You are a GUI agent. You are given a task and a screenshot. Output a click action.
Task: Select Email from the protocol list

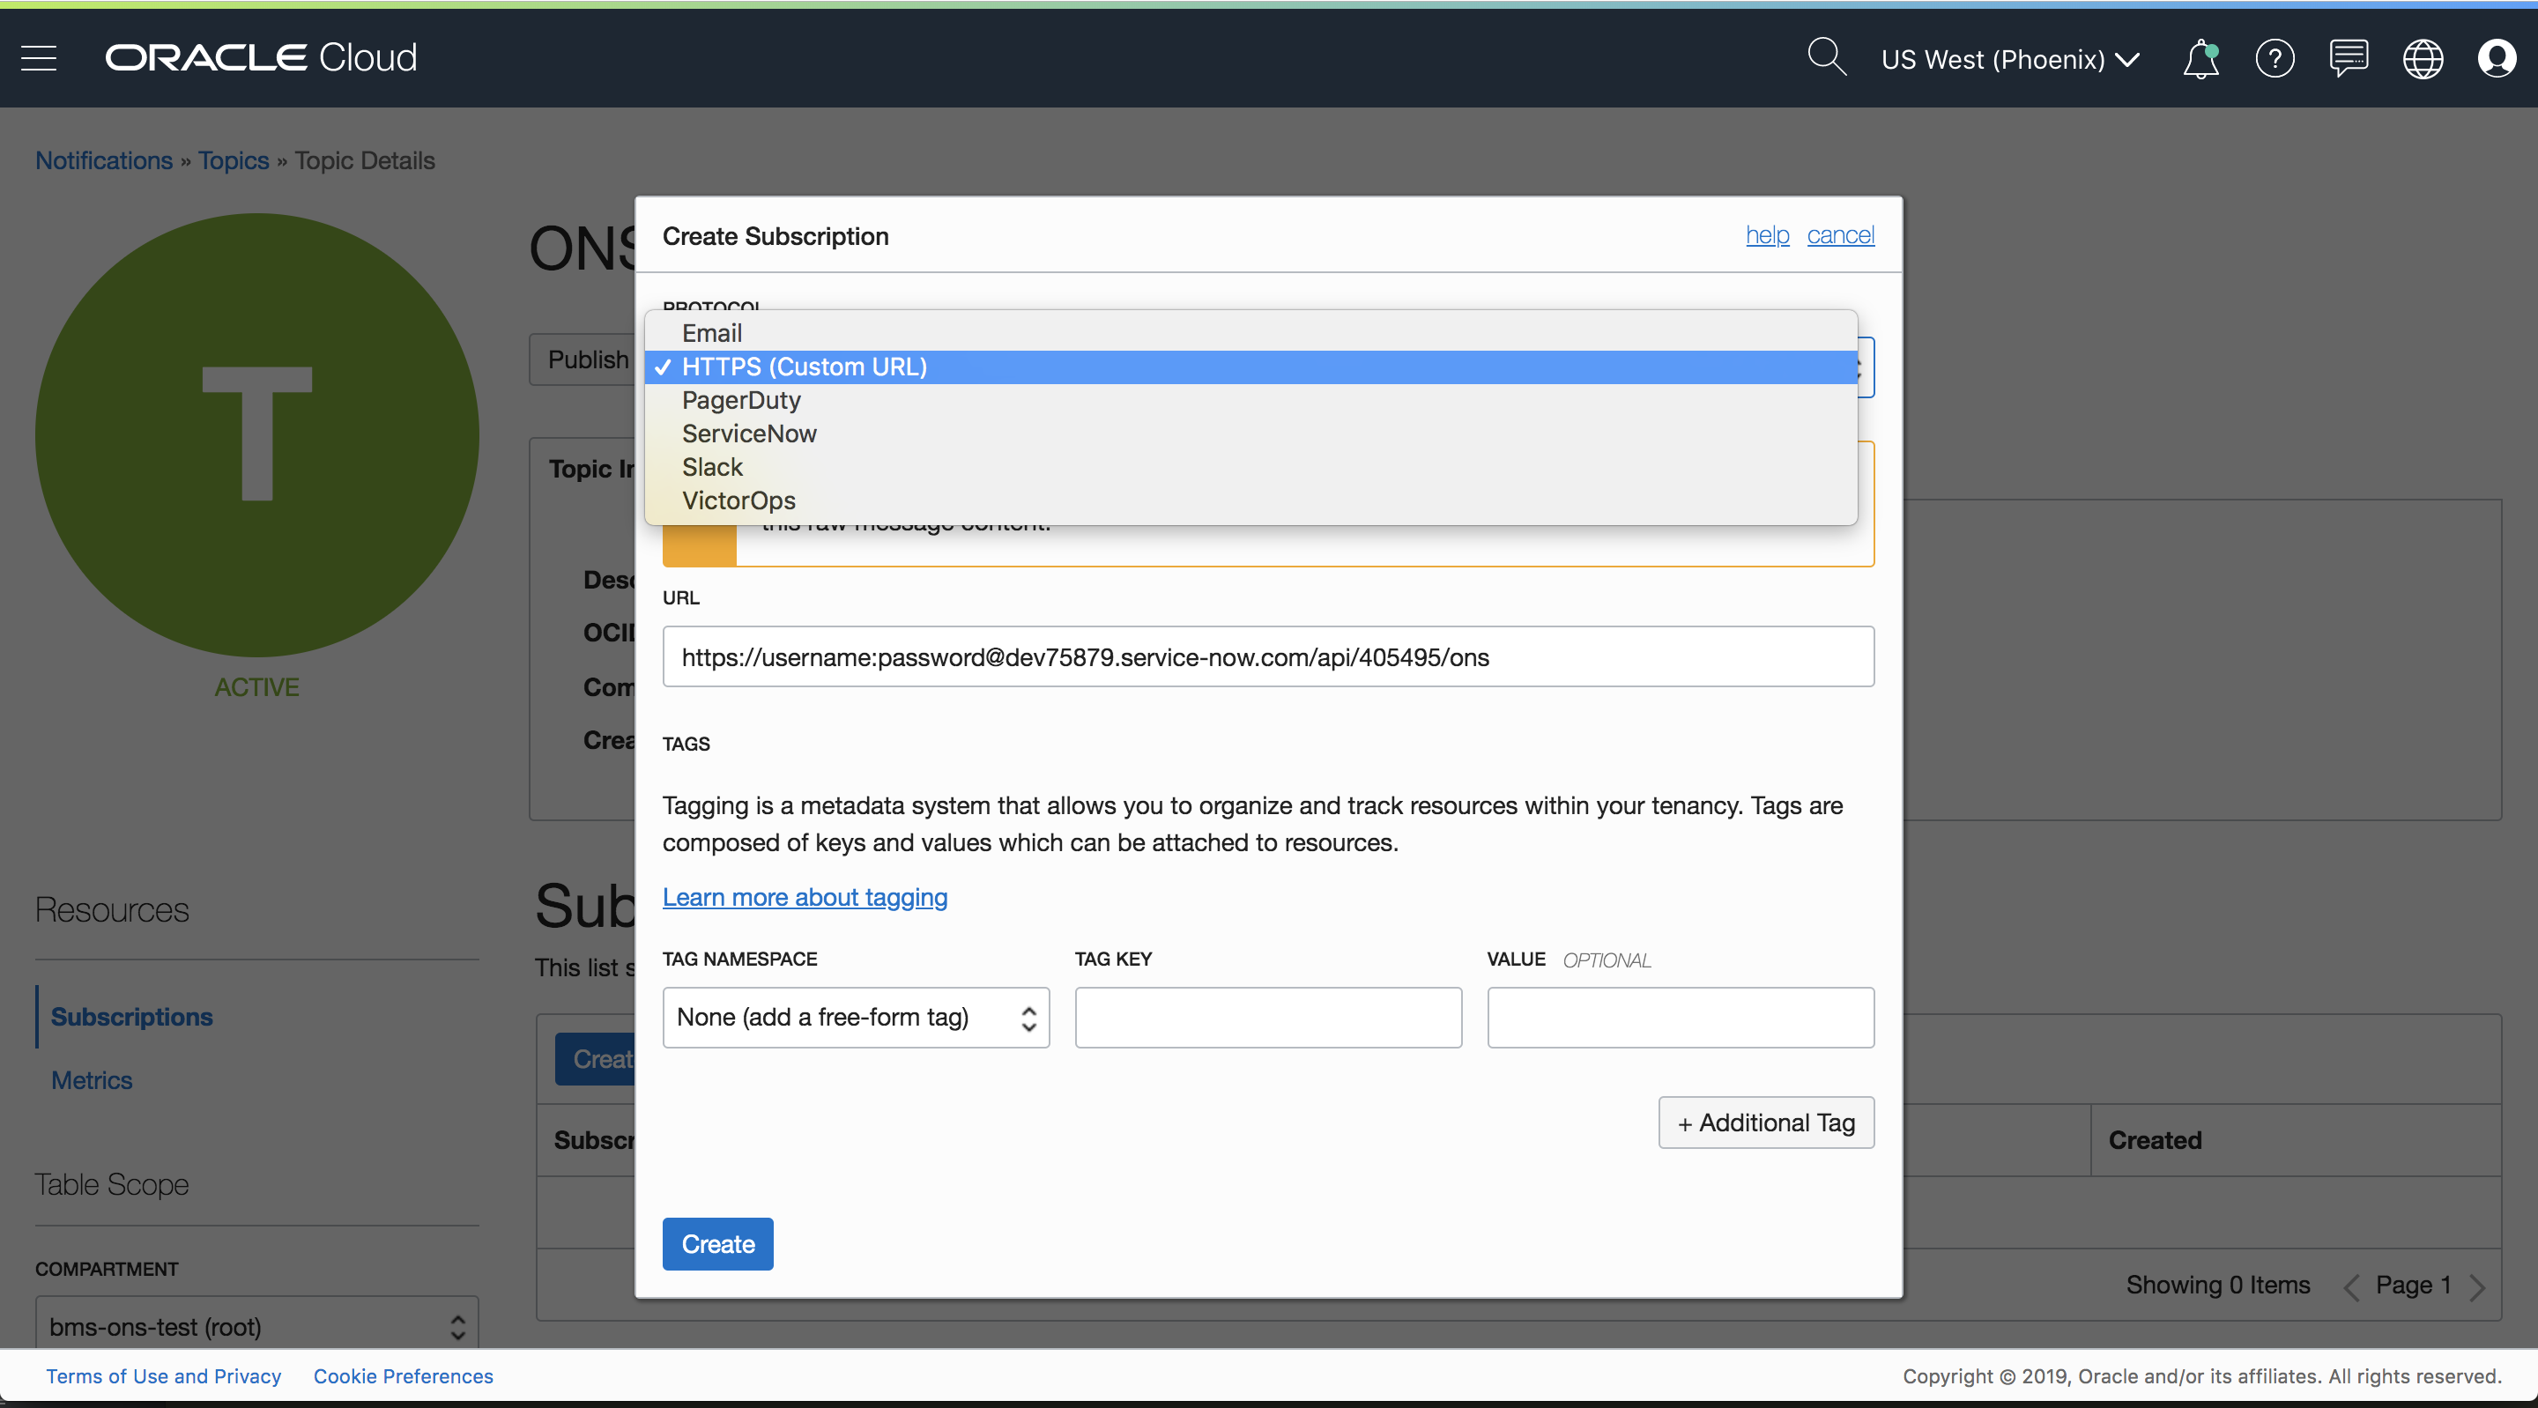(x=711, y=333)
